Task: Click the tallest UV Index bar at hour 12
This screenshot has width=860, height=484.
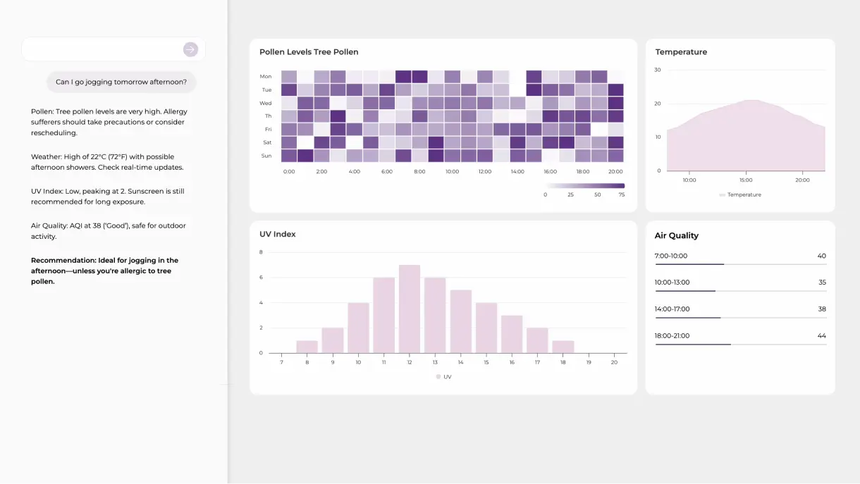Action: click(x=409, y=306)
